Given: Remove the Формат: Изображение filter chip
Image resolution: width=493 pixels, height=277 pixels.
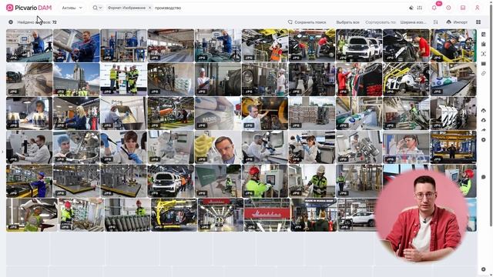Looking at the screenshot, I should point(149,8).
